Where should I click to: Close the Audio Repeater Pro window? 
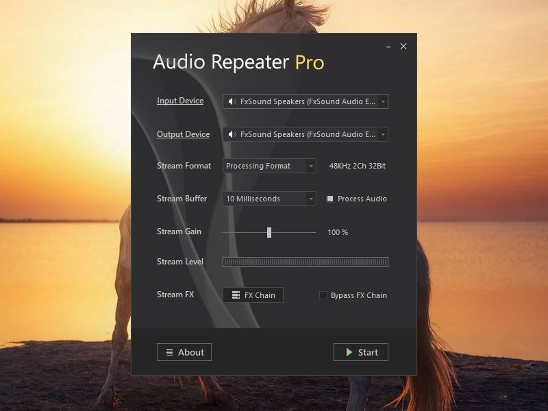pyautogui.click(x=403, y=46)
